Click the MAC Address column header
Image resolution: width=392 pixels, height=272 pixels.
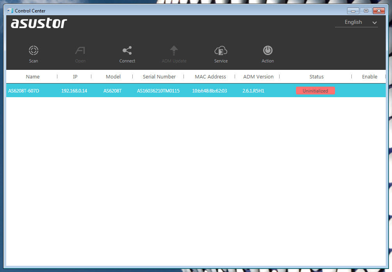[x=210, y=76]
